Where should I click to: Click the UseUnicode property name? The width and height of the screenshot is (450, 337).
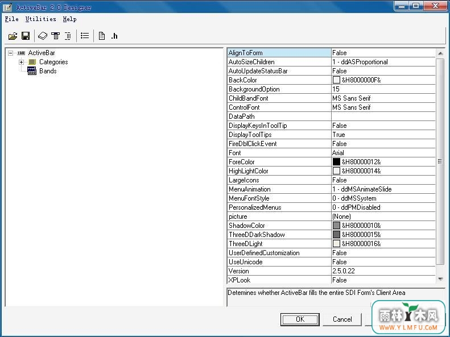[245, 262]
